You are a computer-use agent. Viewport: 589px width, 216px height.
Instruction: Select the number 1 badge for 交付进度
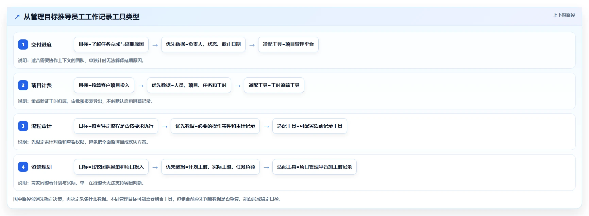23,44
